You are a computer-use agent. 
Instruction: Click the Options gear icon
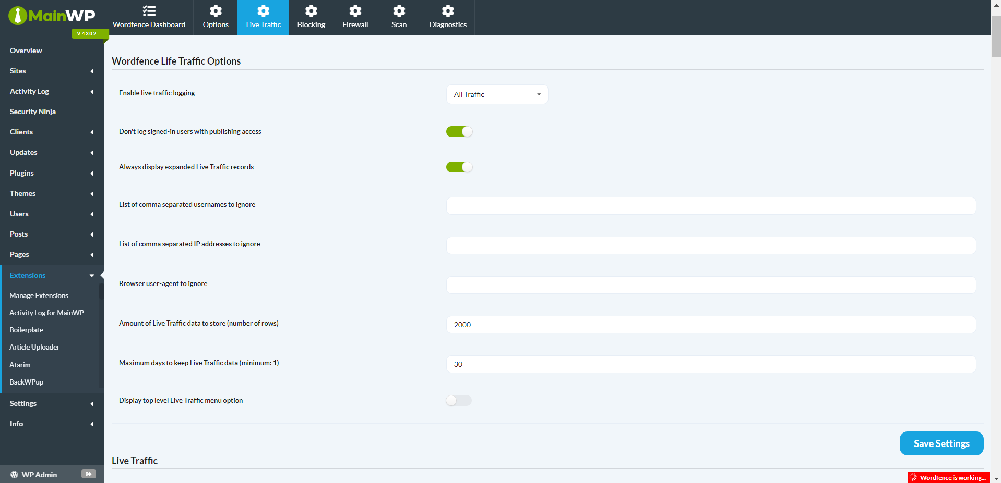pyautogui.click(x=216, y=10)
